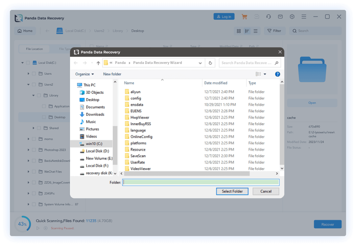Click the refresh button in dialog address bar
Screen dimensions: 356x246
[210, 63]
